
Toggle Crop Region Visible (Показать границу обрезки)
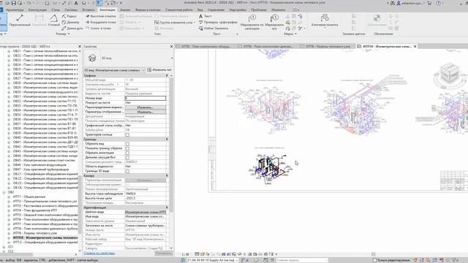pos(127,148)
